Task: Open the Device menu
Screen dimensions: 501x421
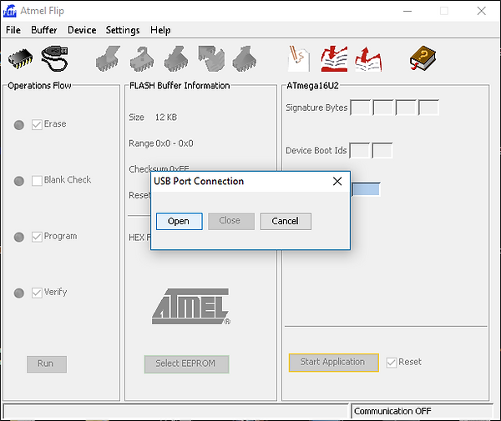Action: (x=82, y=30)
